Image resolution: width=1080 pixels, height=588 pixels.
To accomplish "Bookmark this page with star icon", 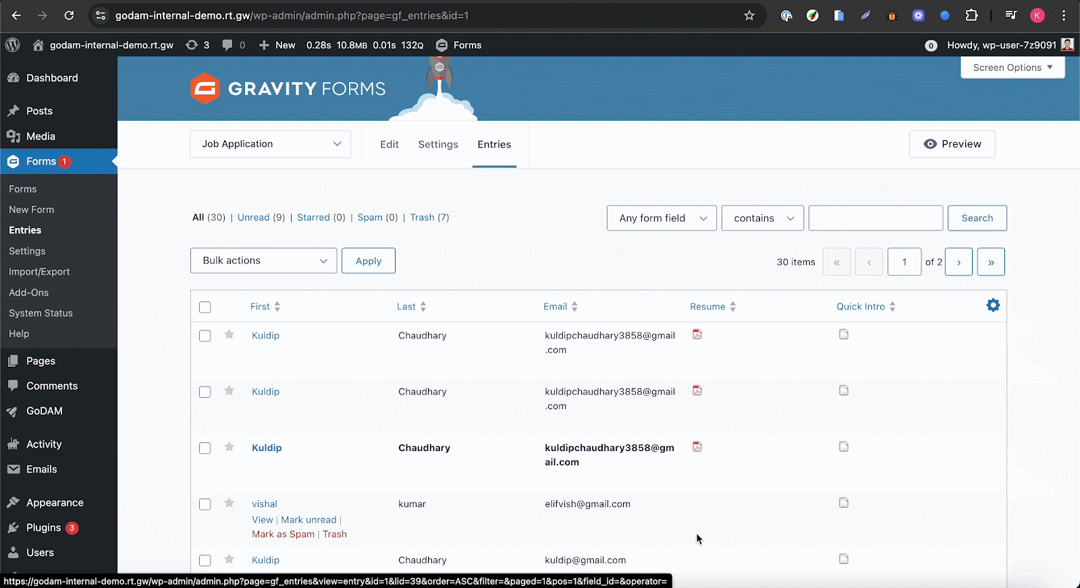I will [749, 16].
